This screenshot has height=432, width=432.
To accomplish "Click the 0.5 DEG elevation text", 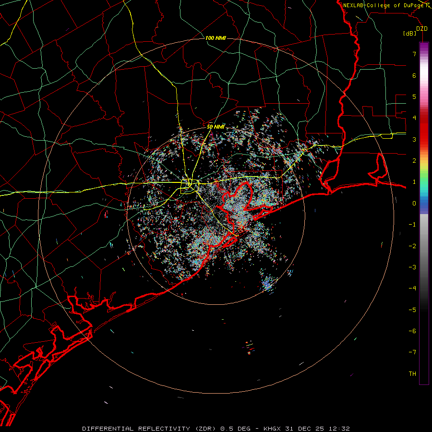I will (x=235, y=429).
